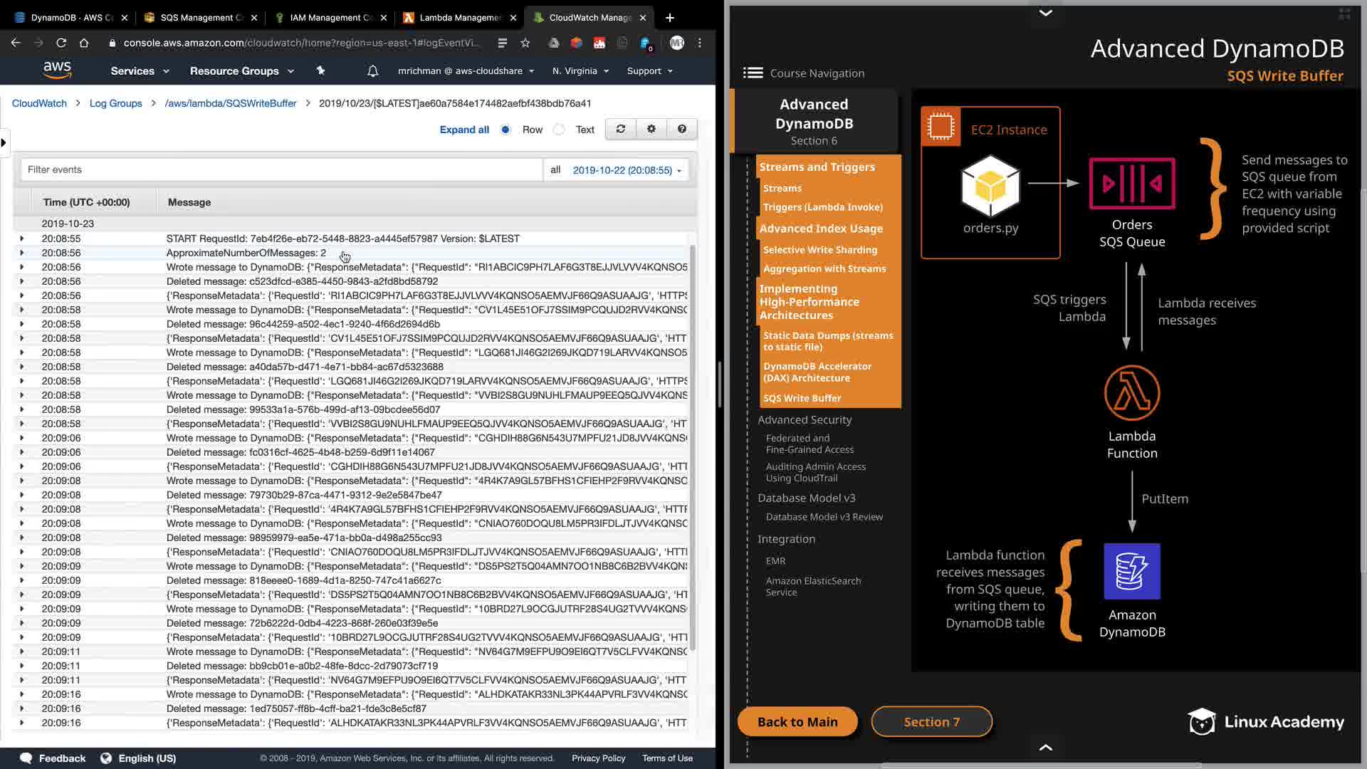Click the Filter events input field

click(281, 170)
